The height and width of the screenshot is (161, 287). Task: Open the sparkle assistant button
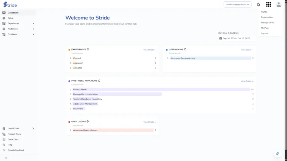pyautogui.click(x=278, y=154)
